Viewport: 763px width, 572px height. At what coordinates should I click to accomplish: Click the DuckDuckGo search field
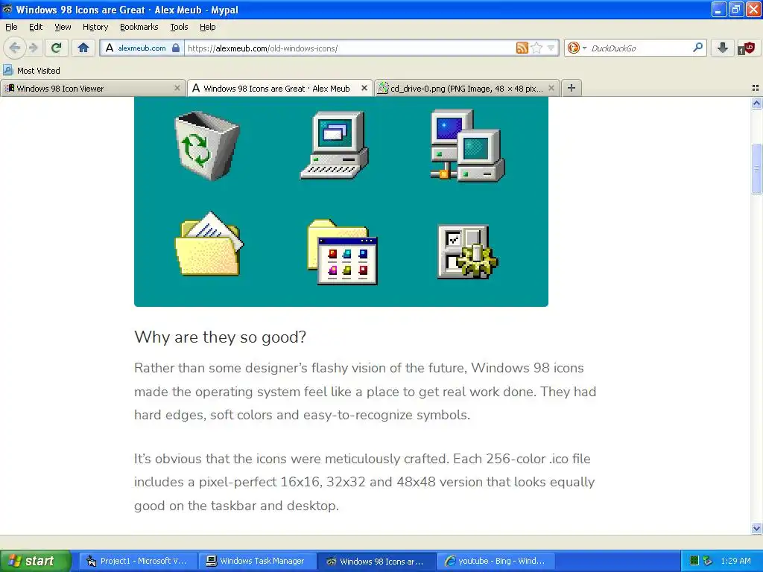coord(640,48)
